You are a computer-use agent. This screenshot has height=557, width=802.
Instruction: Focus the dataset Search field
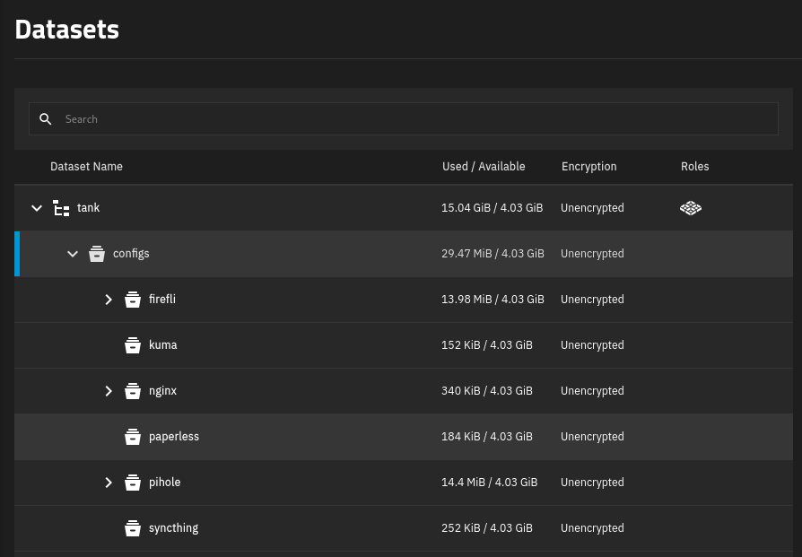404,119
